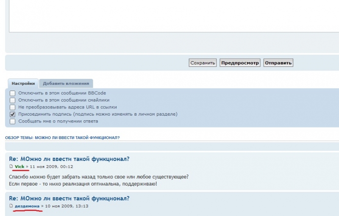The image size is (339, 216).
Task: Switch to the Настройки tab
Action: click(x=23, y=83)
